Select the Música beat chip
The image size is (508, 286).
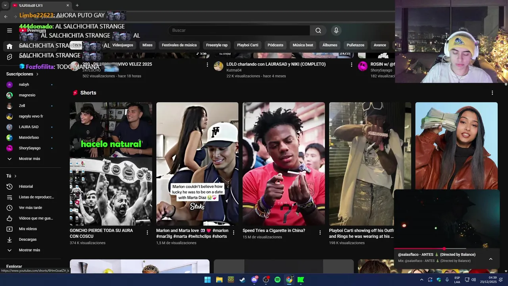pyautogui.click(x=303, y=45)
